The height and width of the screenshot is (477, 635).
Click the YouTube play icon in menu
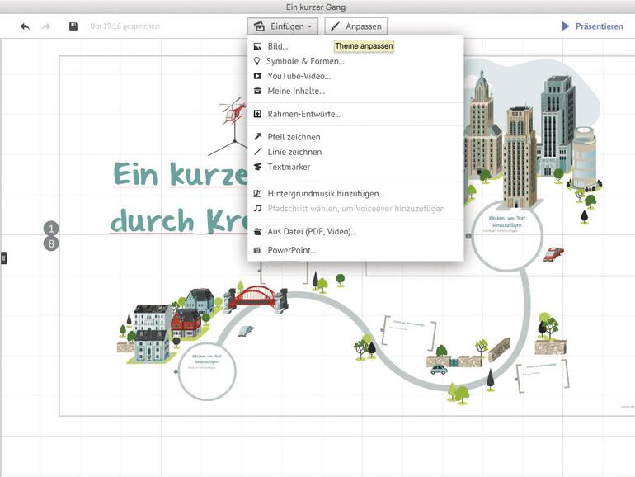[x=257, y=76]
